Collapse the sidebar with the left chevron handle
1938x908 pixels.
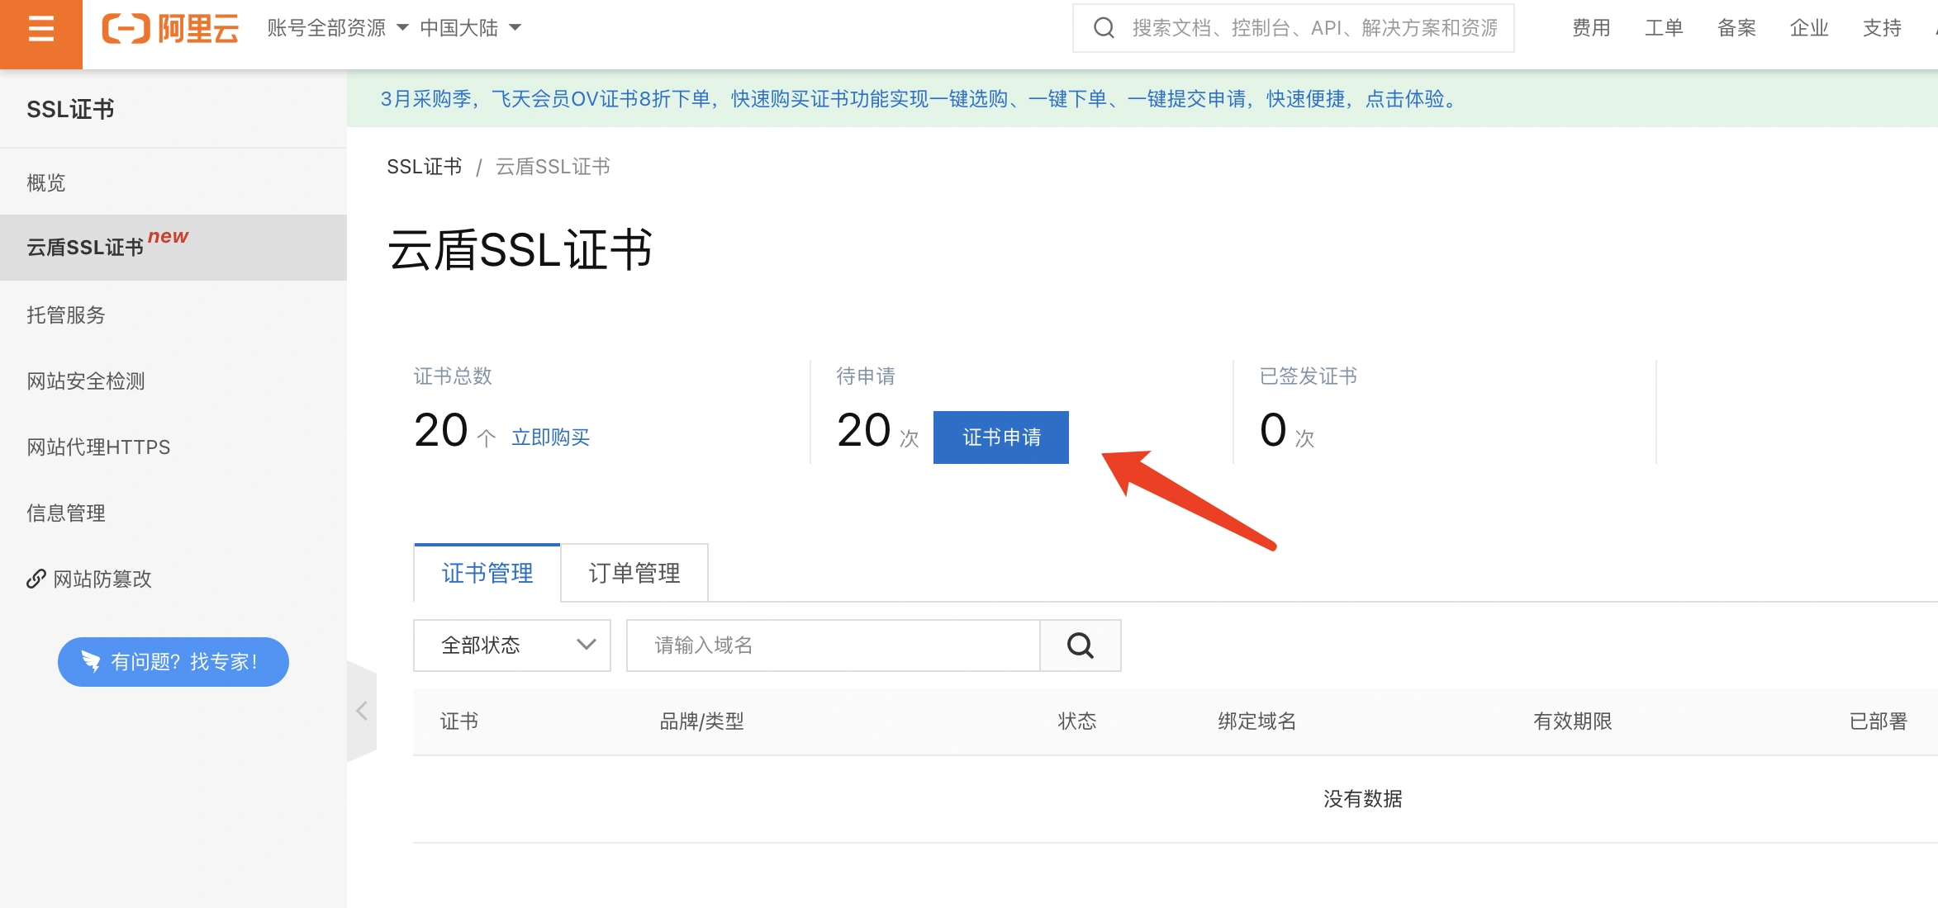click(x=362, y=712)
